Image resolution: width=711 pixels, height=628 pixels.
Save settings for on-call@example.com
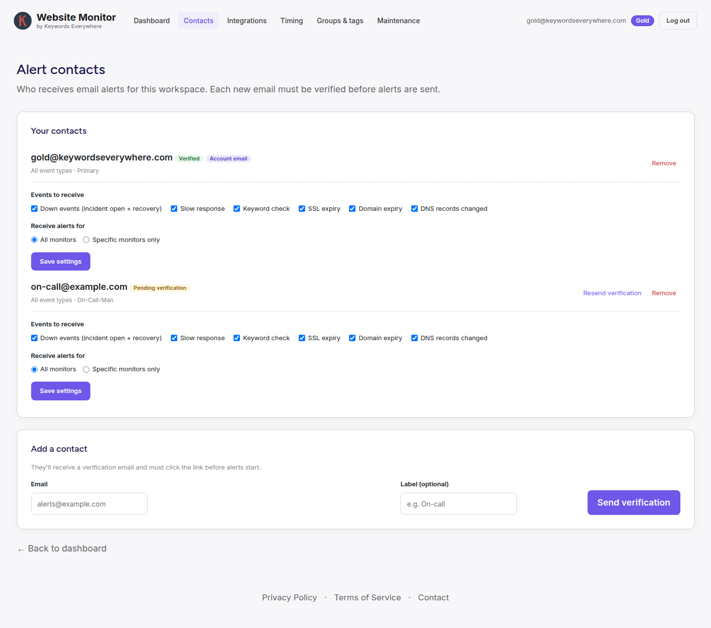click(x=61, y=391)
